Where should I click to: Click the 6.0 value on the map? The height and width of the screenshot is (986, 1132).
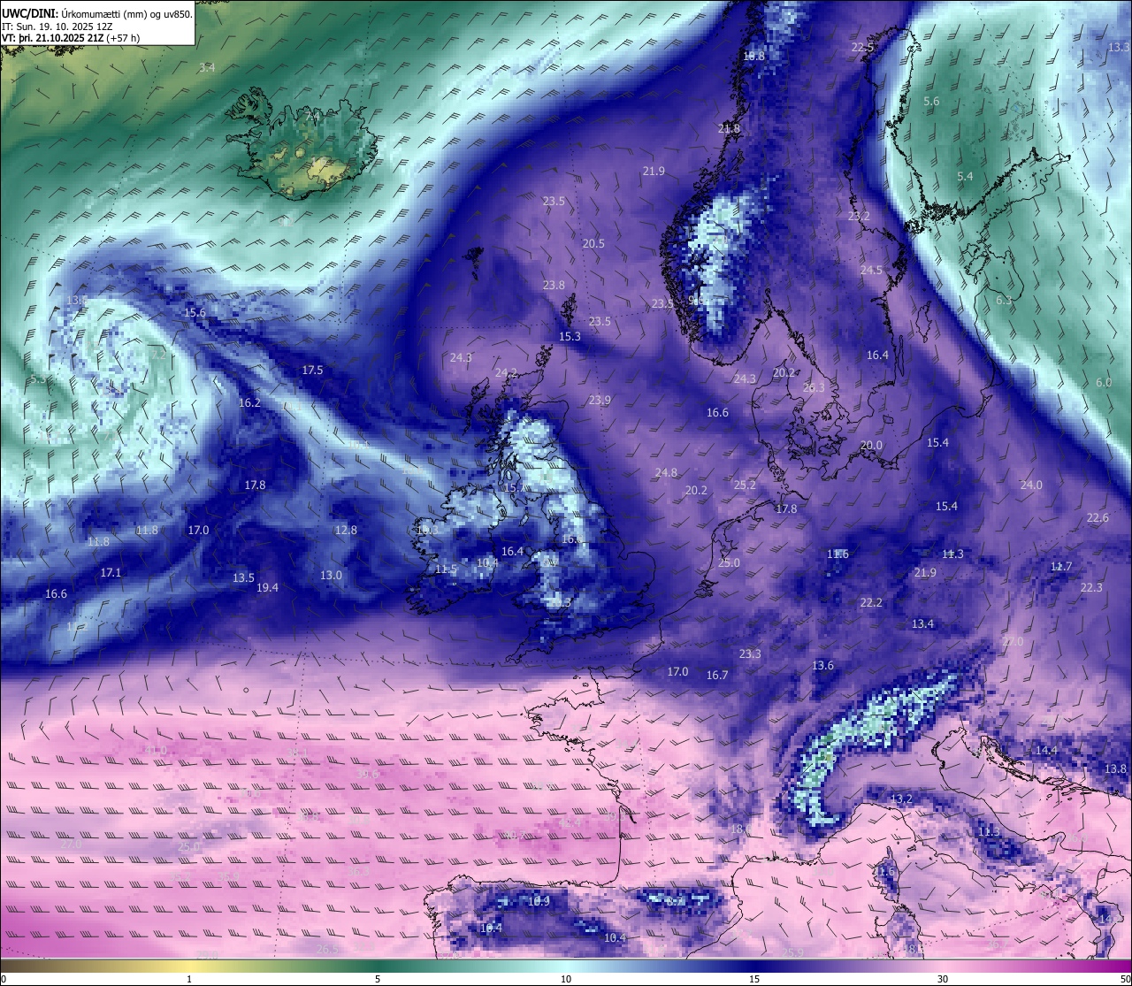1104,382
